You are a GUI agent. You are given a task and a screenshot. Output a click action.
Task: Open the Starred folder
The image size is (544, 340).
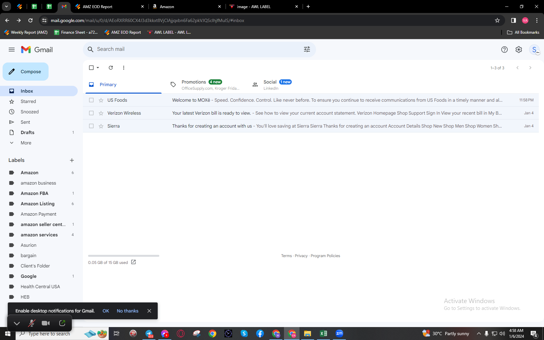tap(39, 101)
